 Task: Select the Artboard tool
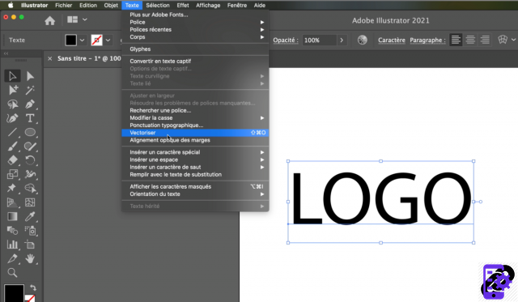pyautogui.click(x=30, y=245)
